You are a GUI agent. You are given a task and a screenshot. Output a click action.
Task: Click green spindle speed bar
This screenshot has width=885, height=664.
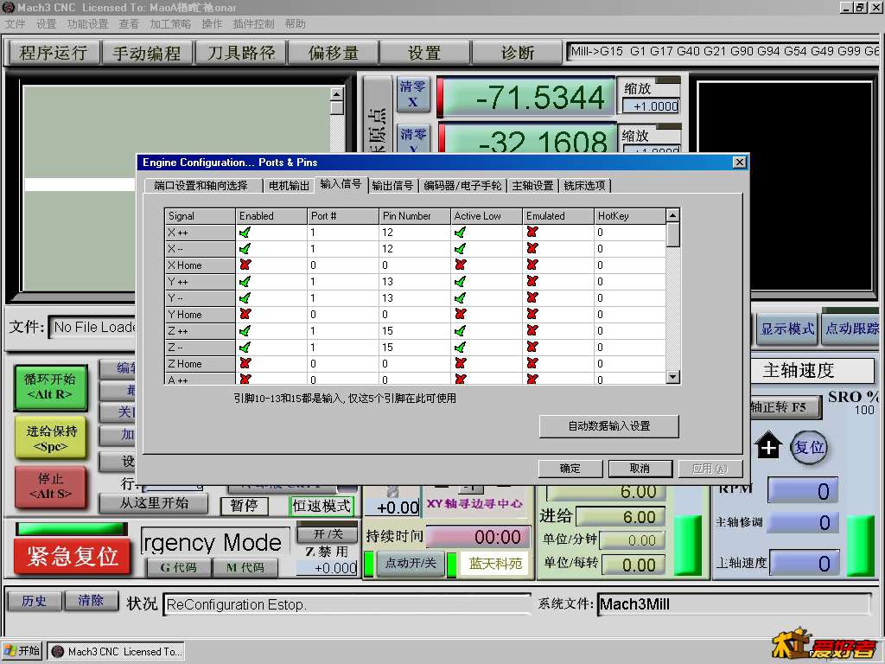[862, 546]
